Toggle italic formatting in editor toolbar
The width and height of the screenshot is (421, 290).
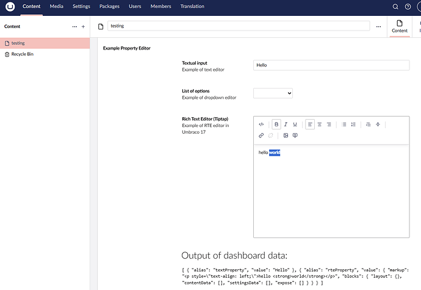(x=286, y=124)
